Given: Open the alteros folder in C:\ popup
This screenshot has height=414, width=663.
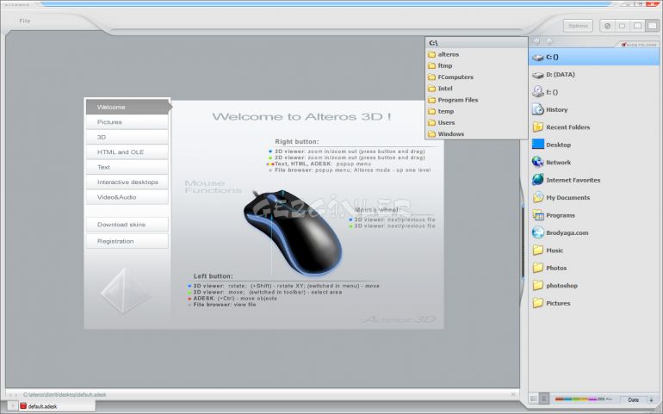Looking at the screenshot, I should point(476,54).
